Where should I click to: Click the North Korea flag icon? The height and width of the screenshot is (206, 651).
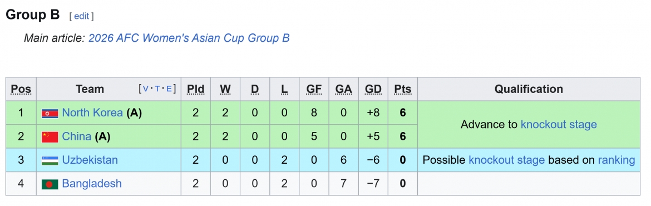click(x=50, y=114)
